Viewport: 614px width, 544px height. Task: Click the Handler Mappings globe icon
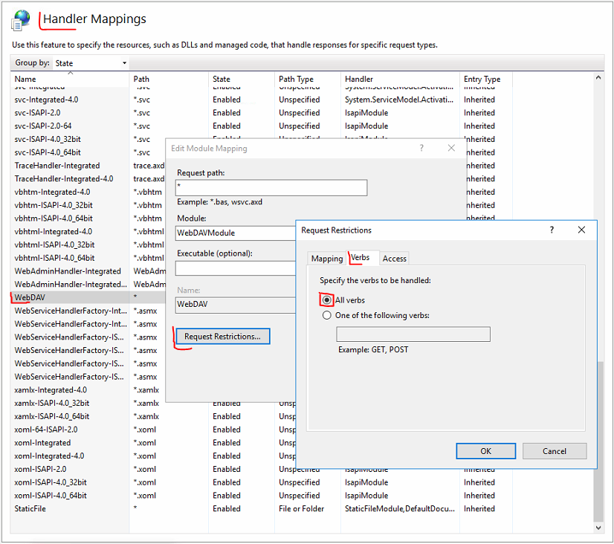point(21,19)
